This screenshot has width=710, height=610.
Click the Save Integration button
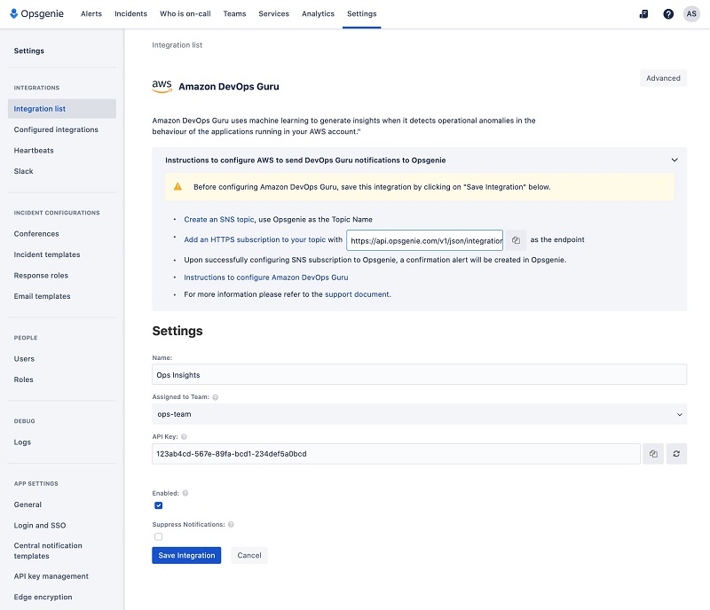coord(186,555)
